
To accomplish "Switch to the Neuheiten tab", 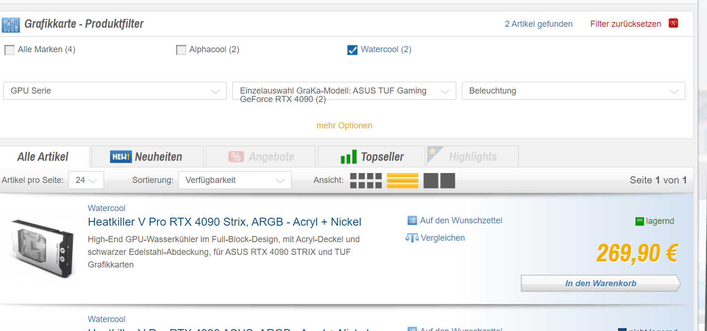I will click(x=148, y=157).
